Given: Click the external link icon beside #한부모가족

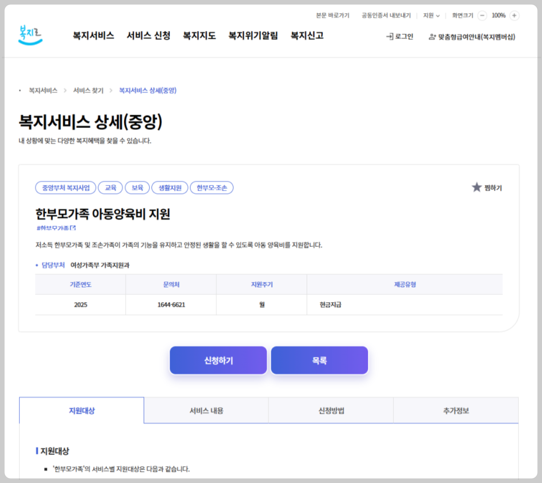Looking at the screenshot, I should pos(73,227).
